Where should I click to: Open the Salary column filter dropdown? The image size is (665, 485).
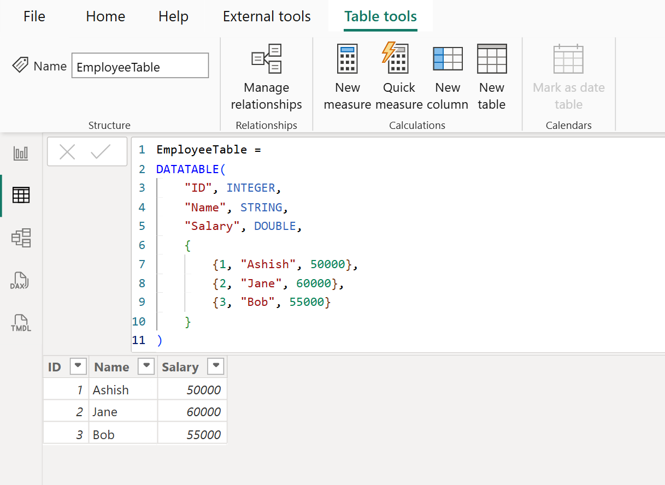tap(216, 366)
